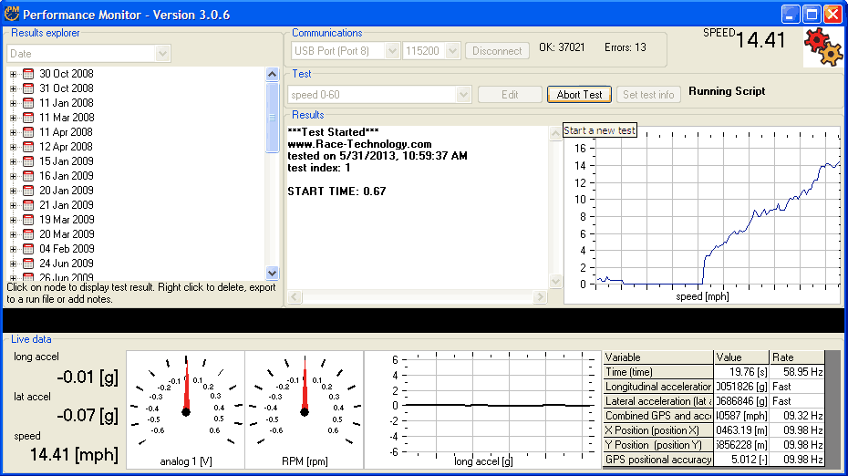Click the Value column header
Viewport: 848px width, 476px height.
tap(740, 357)
